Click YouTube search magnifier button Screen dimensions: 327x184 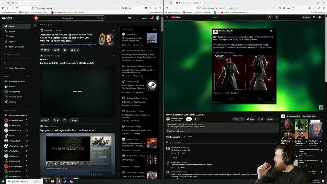click(x=270, y=17)
